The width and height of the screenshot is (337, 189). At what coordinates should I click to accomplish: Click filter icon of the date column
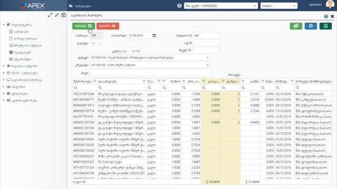(x=292, y=81)
